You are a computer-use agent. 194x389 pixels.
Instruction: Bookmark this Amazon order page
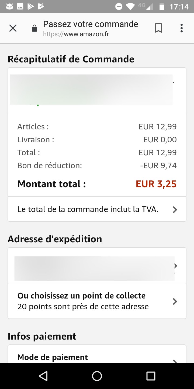pyautogui.click(x=158, y=28)
